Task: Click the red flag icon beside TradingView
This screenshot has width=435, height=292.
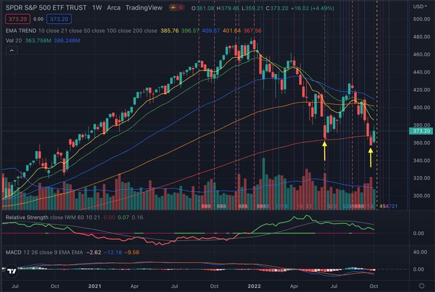Action: pyautogui.click(x=181, y=7)
